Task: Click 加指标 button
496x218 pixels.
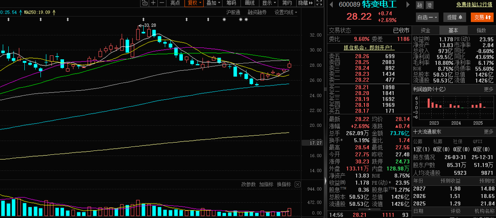Action: [x=266, y=184]
